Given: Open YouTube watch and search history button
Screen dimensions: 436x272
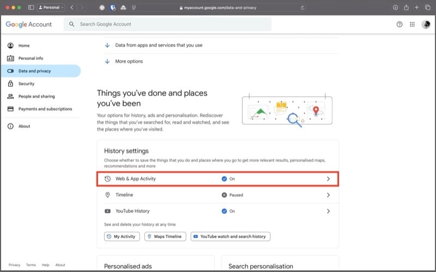Looking at the screenshot, I should coord(231,237).
